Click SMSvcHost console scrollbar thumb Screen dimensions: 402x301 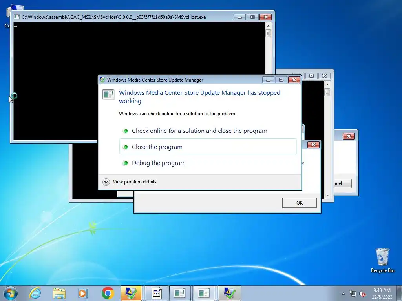269,34
